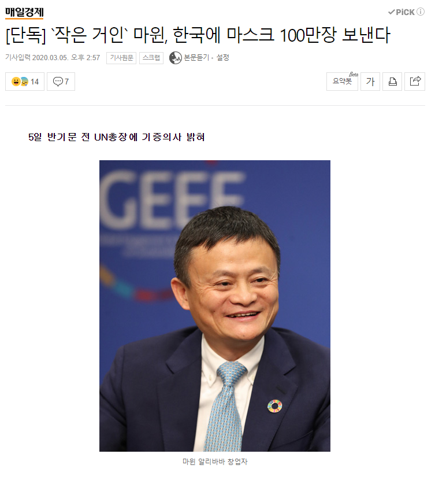The width and height of the screenshot is (435, 487).
Task: Click the 마윈 알리바바 창업자 photo caption
Action: [215, 462]
